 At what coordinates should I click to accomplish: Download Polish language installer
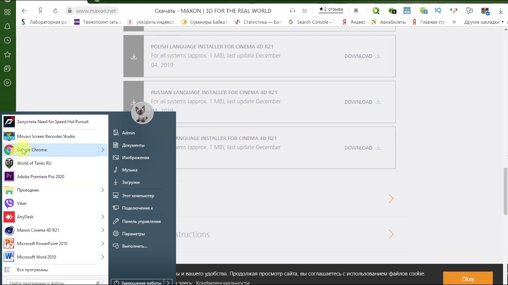(362, 56)
